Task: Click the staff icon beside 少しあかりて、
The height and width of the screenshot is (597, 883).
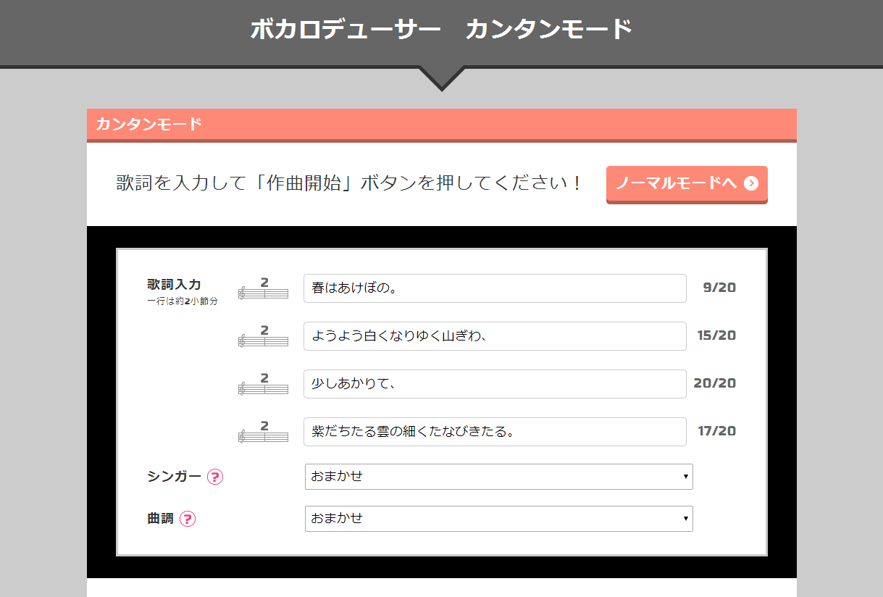Action: 264,384
